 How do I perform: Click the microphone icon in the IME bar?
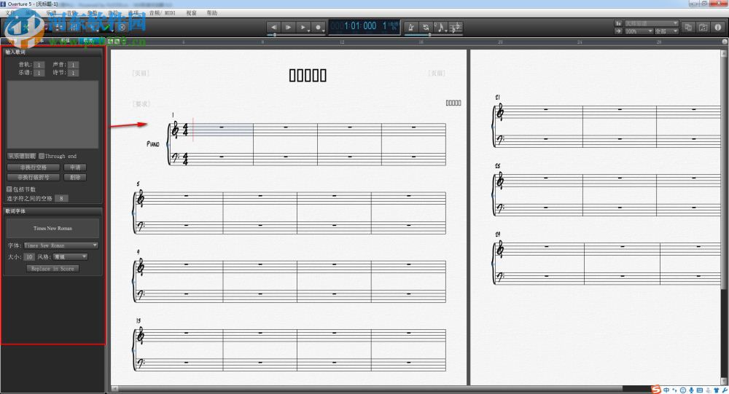point(691,390)
